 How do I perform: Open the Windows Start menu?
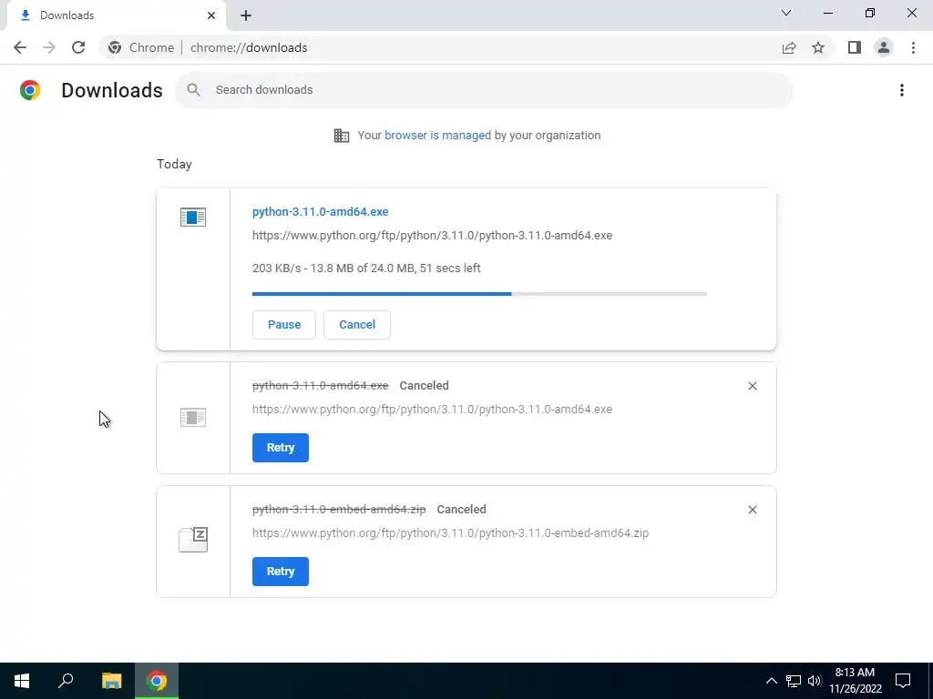point(22,681)
